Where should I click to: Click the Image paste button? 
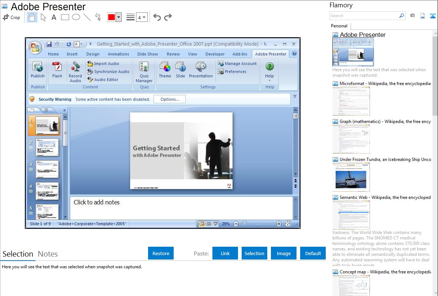(x=284, y=253)
